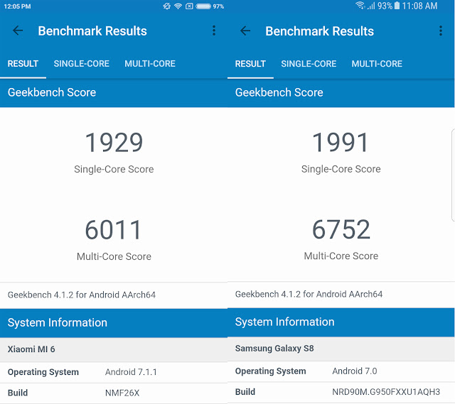
Task: Tap Benchmark Results title on Xiaomi screen
Action: 92,31
